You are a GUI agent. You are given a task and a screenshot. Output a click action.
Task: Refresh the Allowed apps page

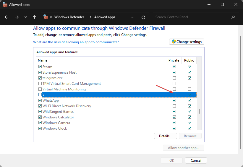(143, 17)
